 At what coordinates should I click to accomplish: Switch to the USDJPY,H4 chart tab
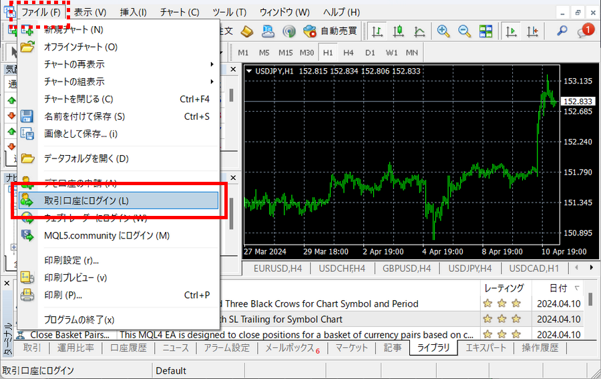tap(470, 269)
